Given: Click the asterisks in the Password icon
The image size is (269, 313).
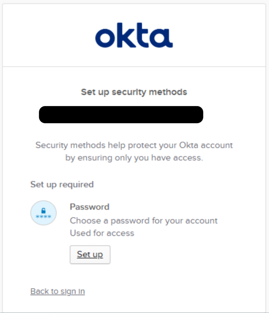Looking at the screenshot, I should pyautogui.click(x=43, y=217).
